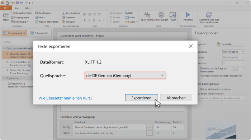Image resolution: width=251 pixels, height=140 pixels.
Task: Select the Quizergebnisse slide
Action: 18,85
